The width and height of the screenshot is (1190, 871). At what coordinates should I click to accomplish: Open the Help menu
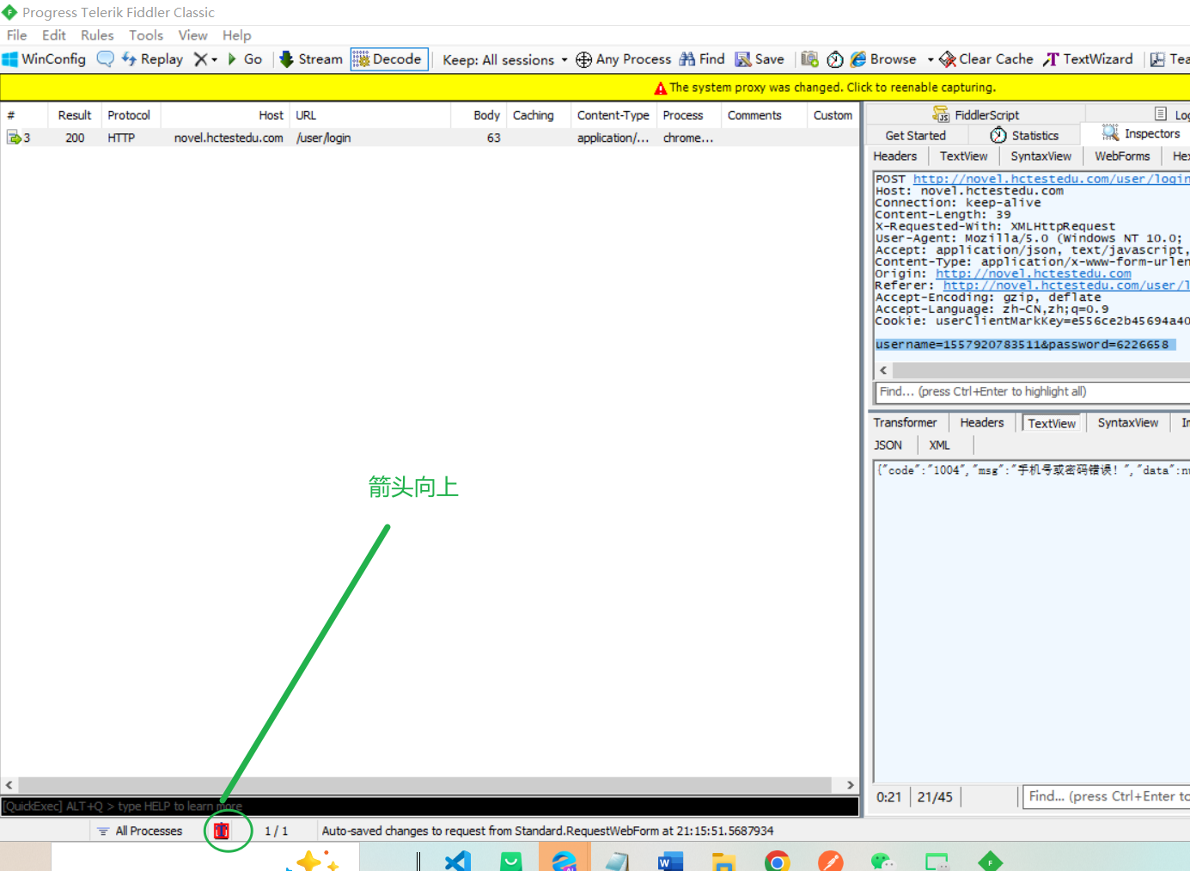(x=236, y=35)
